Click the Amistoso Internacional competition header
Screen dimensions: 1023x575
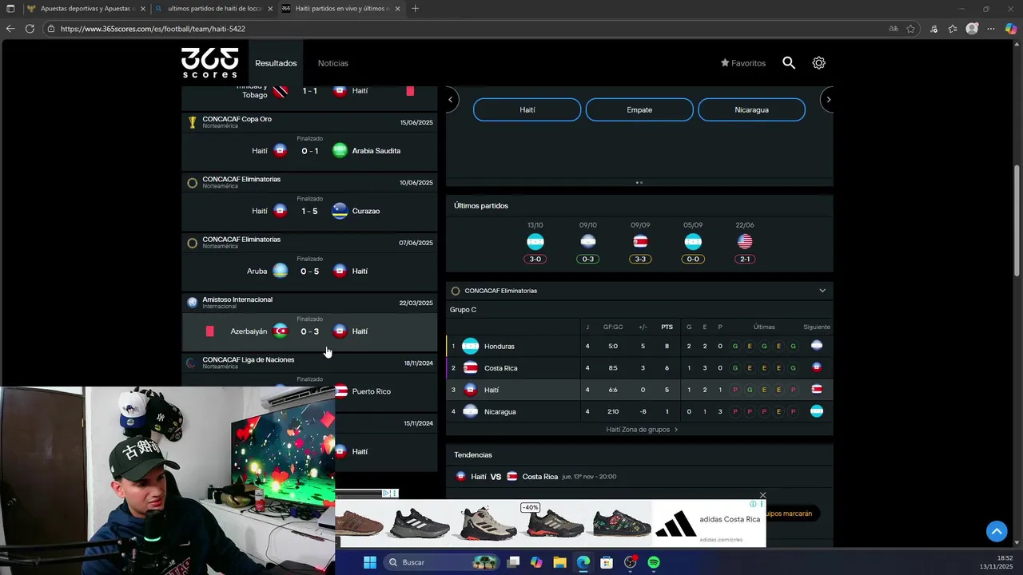[x=309, y=303]
